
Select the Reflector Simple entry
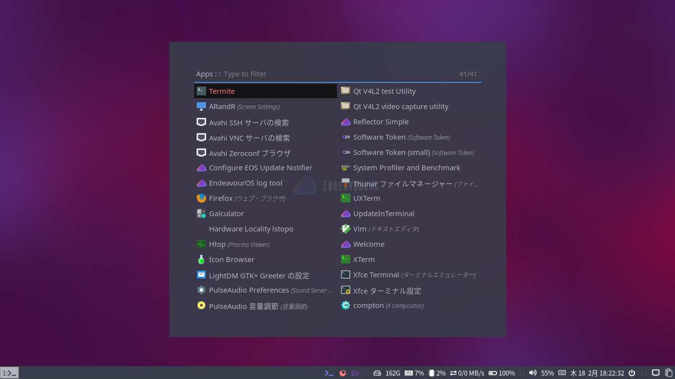[x=410, y=121]
